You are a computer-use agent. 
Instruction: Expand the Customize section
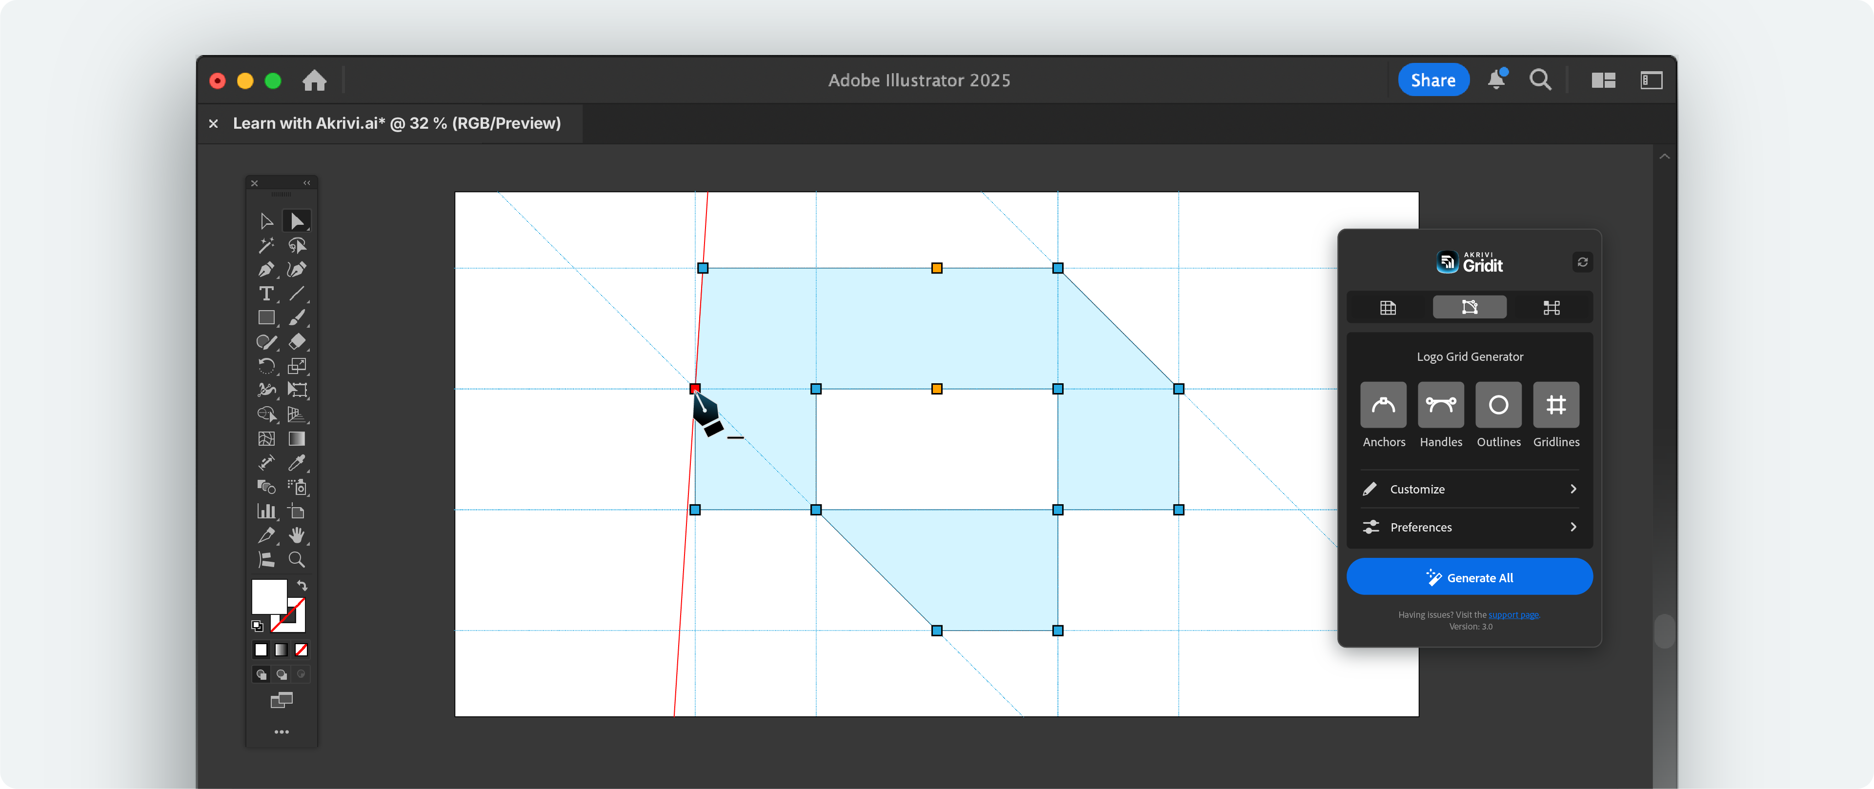coord(1470,489)
